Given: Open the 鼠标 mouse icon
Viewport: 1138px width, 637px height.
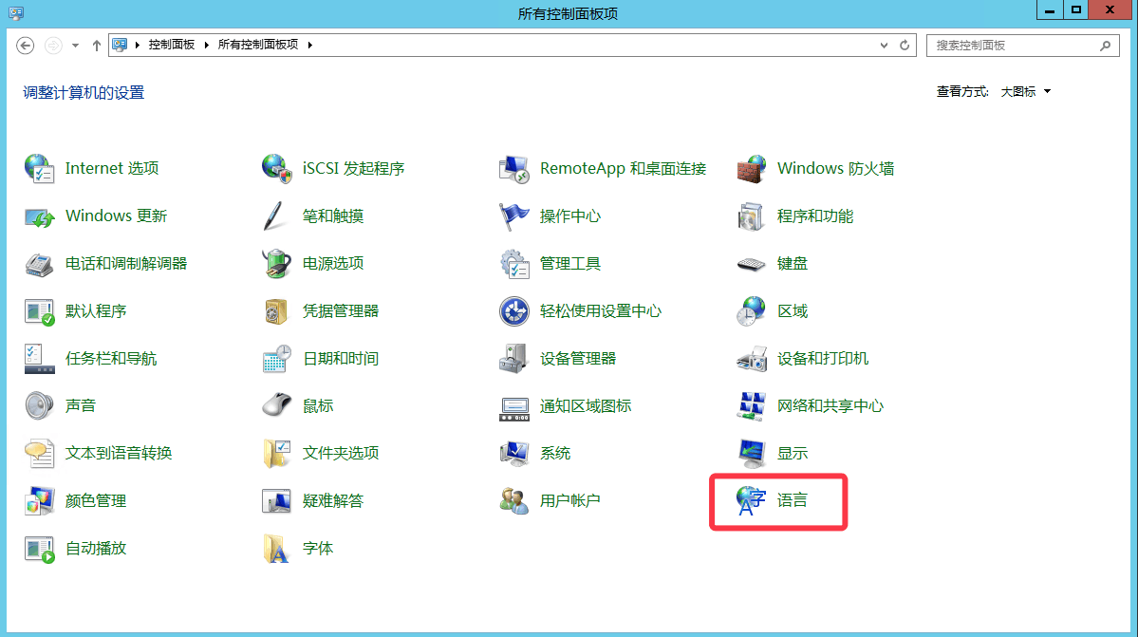Looking at the screenshot, I should 276,405.
